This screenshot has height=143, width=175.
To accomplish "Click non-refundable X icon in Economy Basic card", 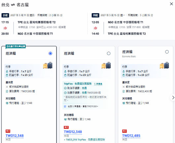I will click(123, 87).
